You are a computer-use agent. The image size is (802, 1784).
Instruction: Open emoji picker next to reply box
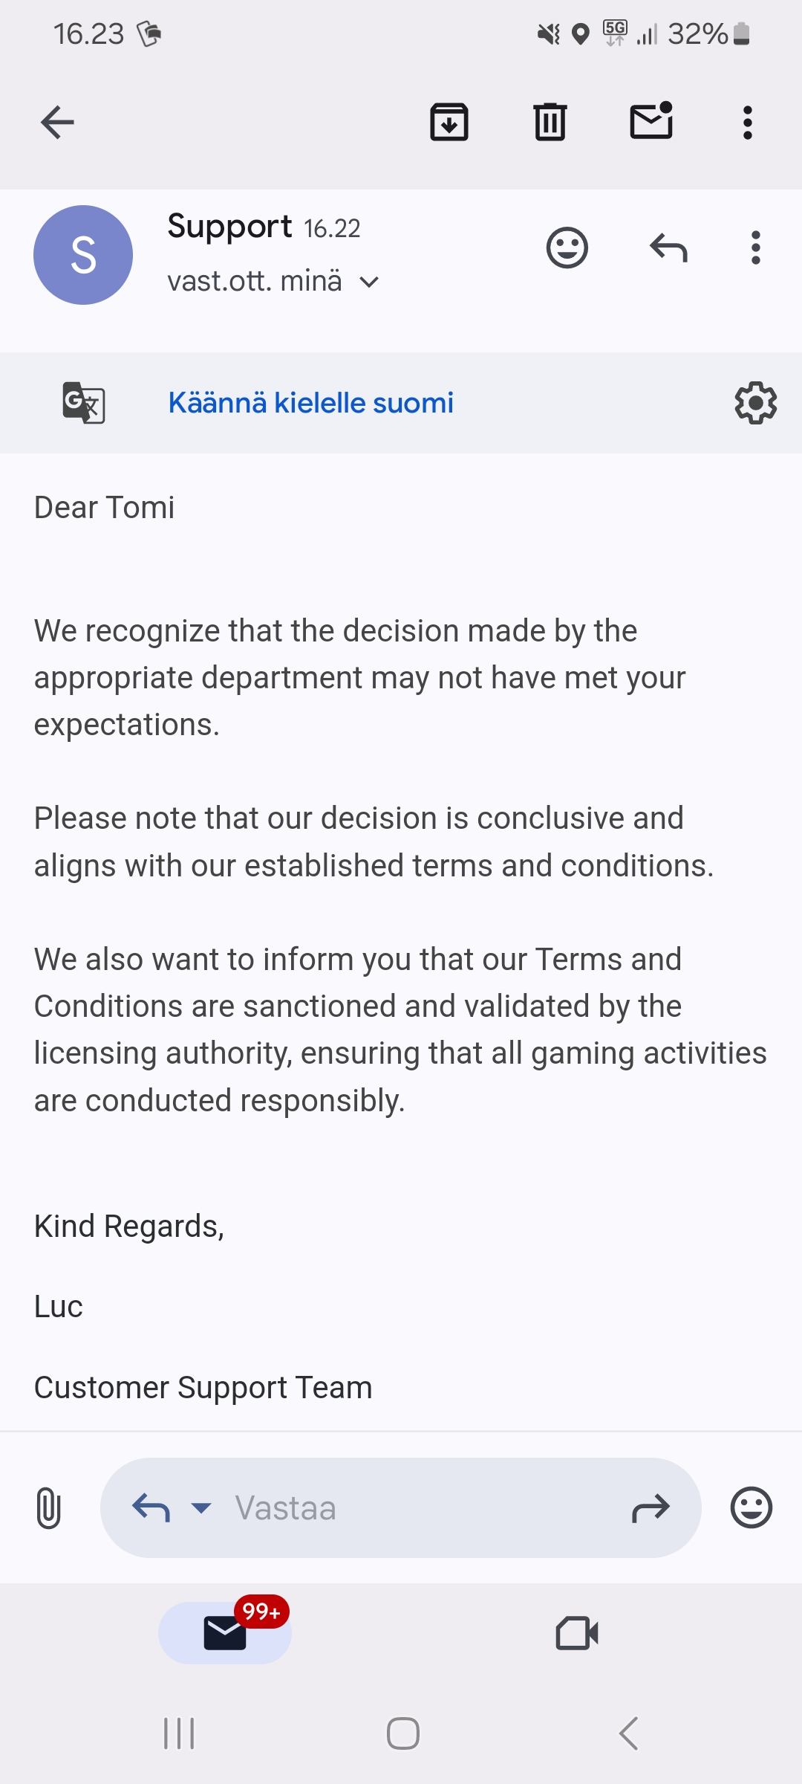coord(752,1507)
